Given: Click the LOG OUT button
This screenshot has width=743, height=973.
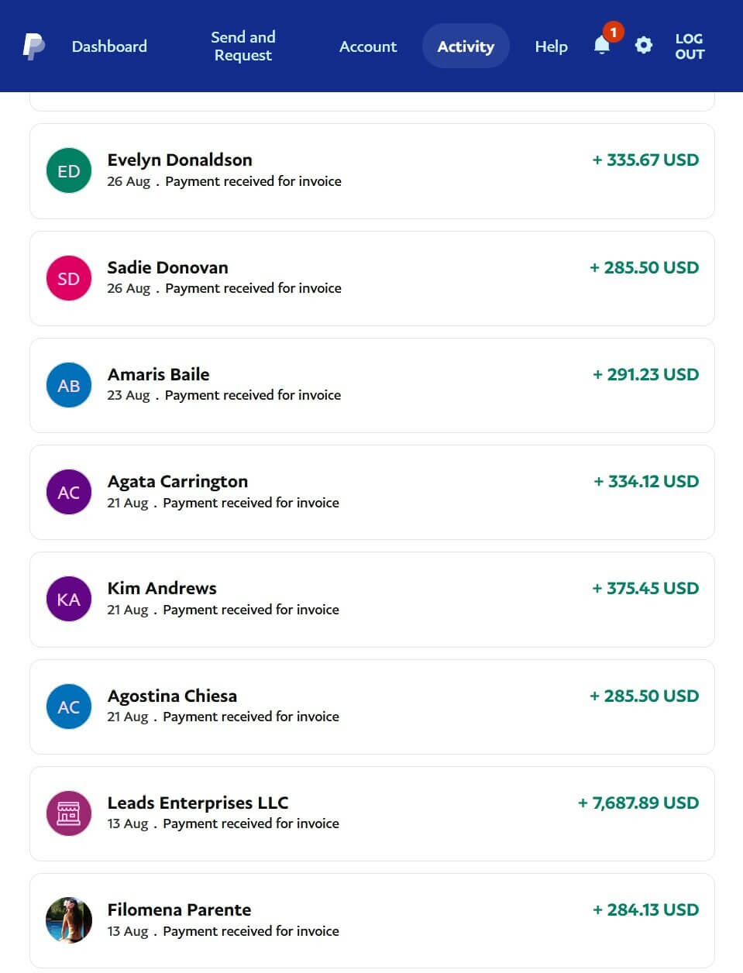Looking at the screenshot, I should click(x=689, y=46).
